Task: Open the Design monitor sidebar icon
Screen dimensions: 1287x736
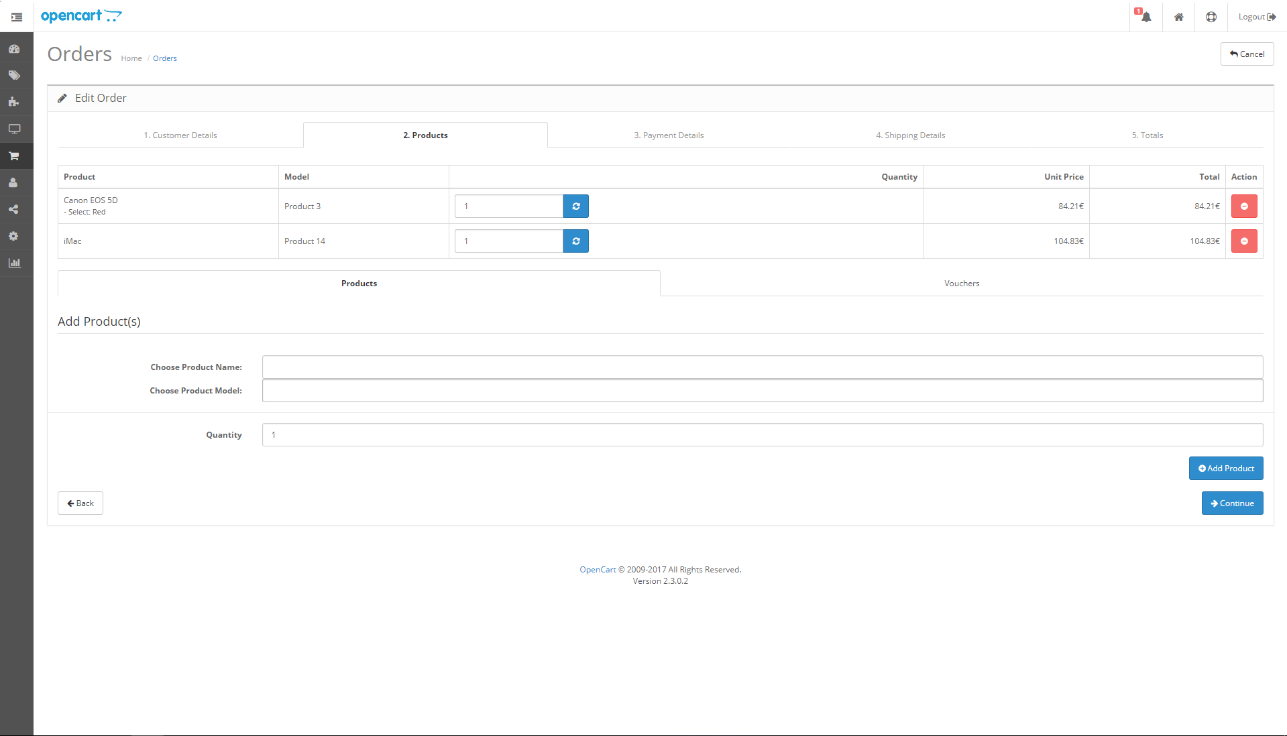Action: click(14, 129)
